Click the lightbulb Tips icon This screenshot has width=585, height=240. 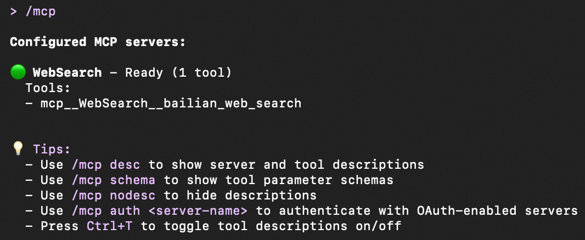tap(18, 148)
